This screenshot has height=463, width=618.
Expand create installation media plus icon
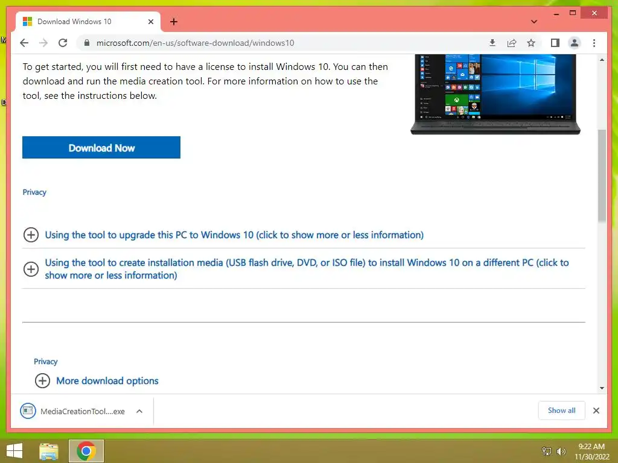31,269
